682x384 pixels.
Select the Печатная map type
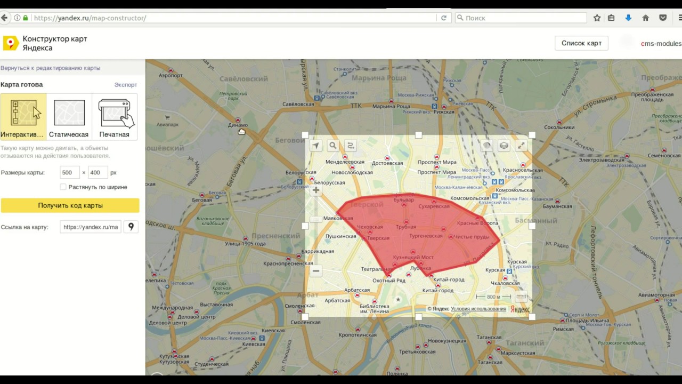115,117
